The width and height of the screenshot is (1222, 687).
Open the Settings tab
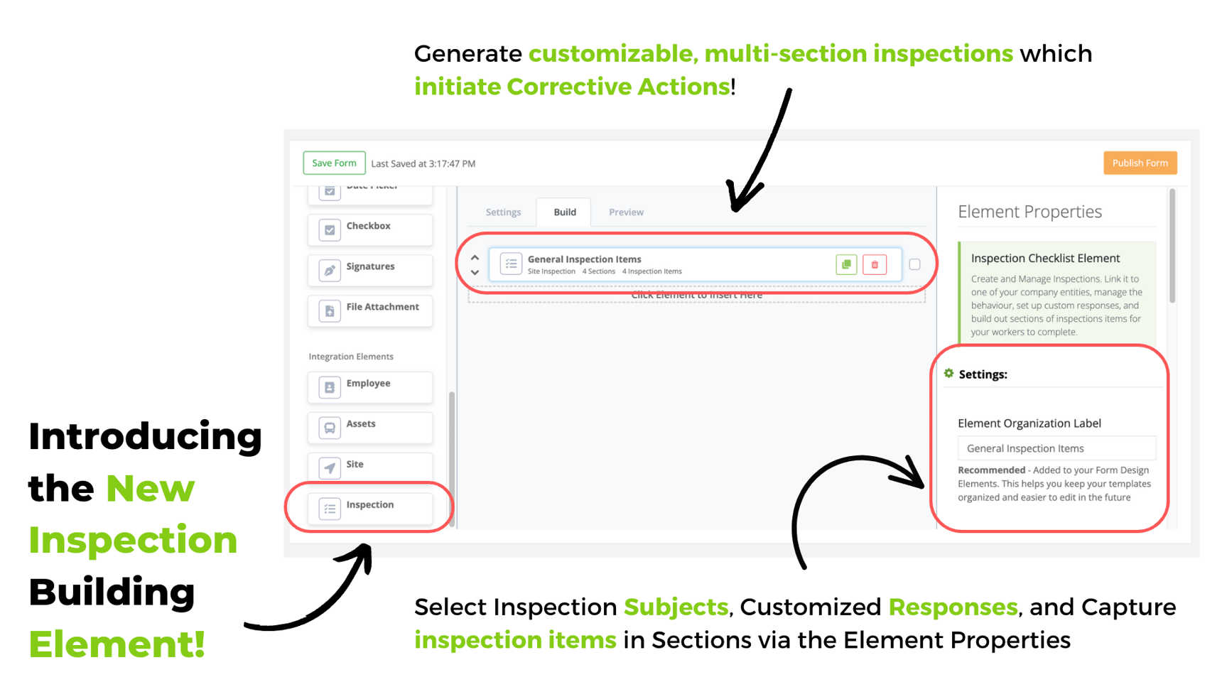[x=503, y=211]
